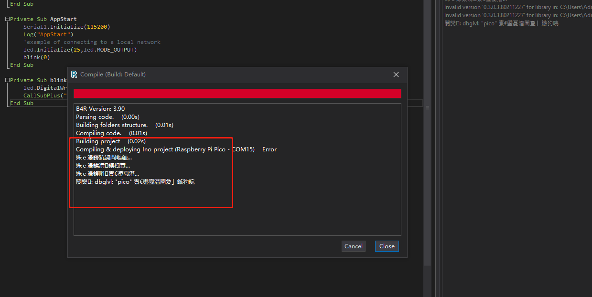Click first 'Invalid version' log line in Logs panel
Viewport: 592px width, 297px height.
point(518,8)
